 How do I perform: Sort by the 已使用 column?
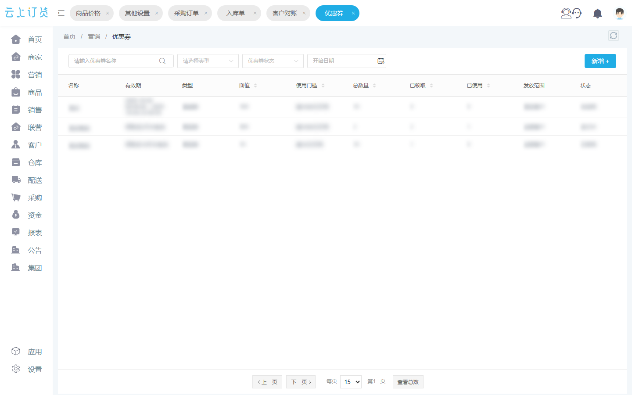pos(488,86)
